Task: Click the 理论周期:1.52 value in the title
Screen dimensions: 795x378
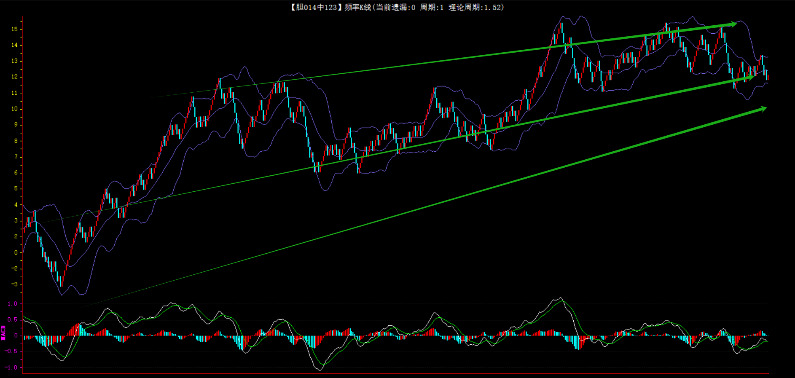Action: click(475, 7)
